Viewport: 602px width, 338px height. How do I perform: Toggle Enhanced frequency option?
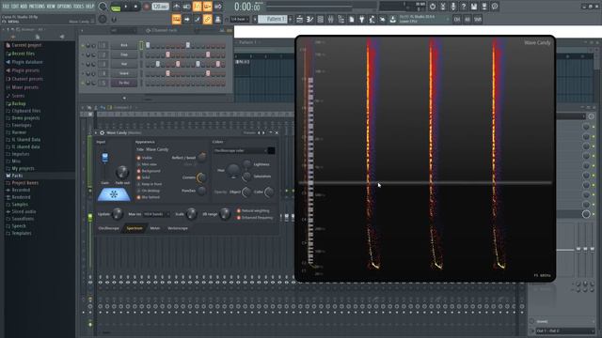click(x=255, y=218)
